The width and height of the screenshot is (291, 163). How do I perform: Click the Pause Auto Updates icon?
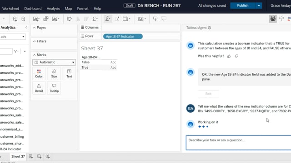[23, 19]
